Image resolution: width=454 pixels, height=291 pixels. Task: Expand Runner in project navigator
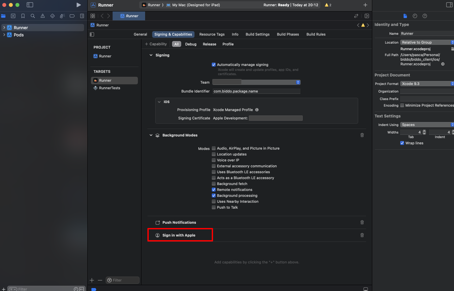pos(4,28)
